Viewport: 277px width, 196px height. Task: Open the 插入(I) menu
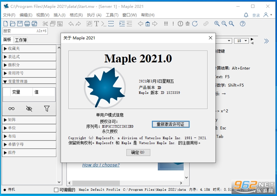tap(59, 15)
